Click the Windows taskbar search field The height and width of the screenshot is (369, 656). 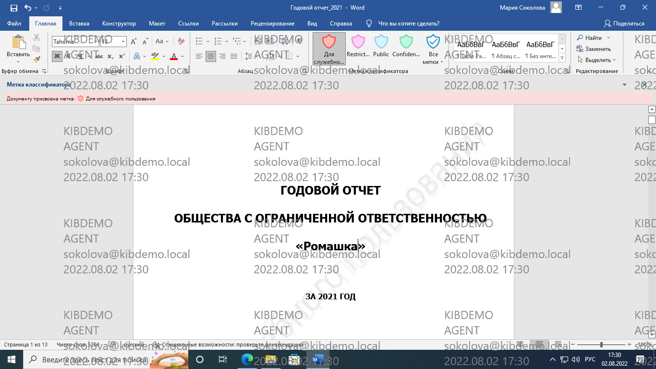(x=107, y=359)
